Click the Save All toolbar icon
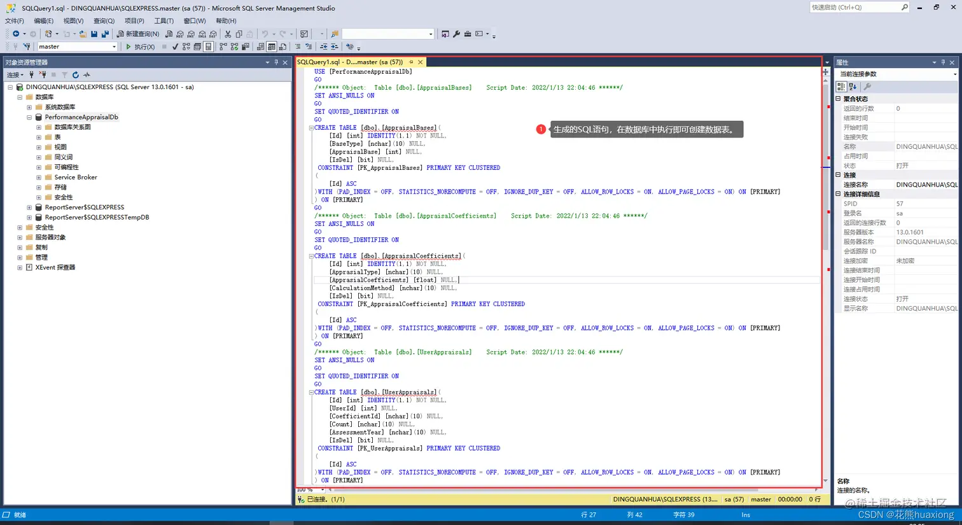The height and width of the screenshot is (525, 962). click(x=105, y=34)
